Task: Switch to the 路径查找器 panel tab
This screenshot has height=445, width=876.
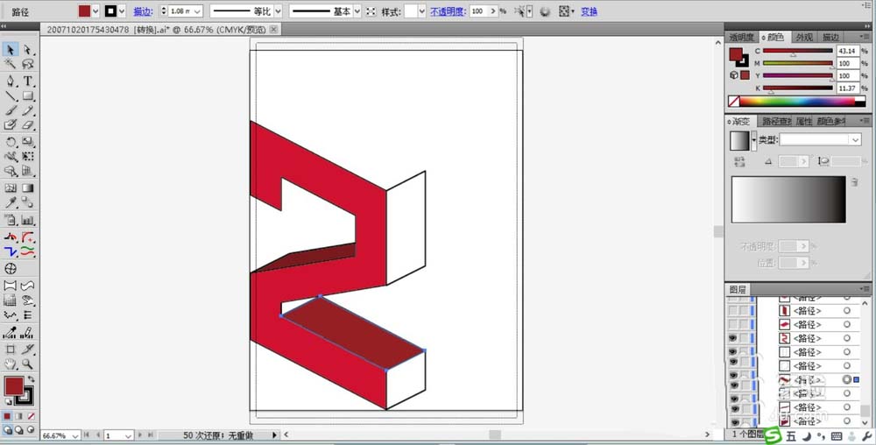Action: coord(775,121)
